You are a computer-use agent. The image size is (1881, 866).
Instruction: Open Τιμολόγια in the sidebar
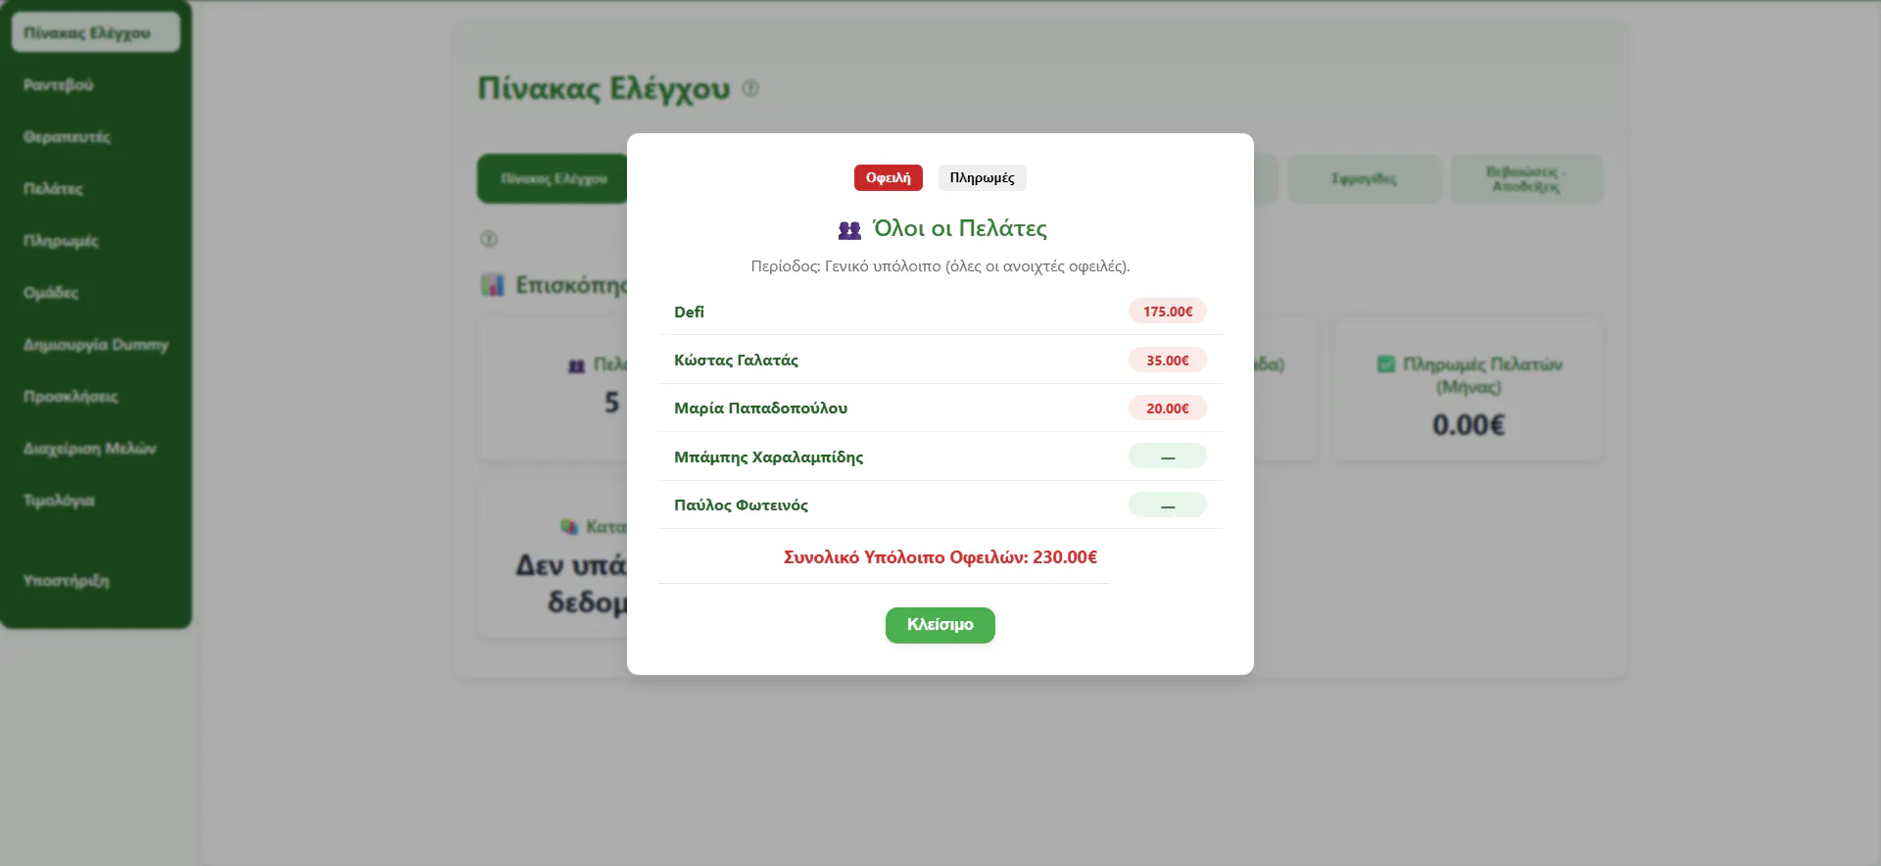click(96, 500)
